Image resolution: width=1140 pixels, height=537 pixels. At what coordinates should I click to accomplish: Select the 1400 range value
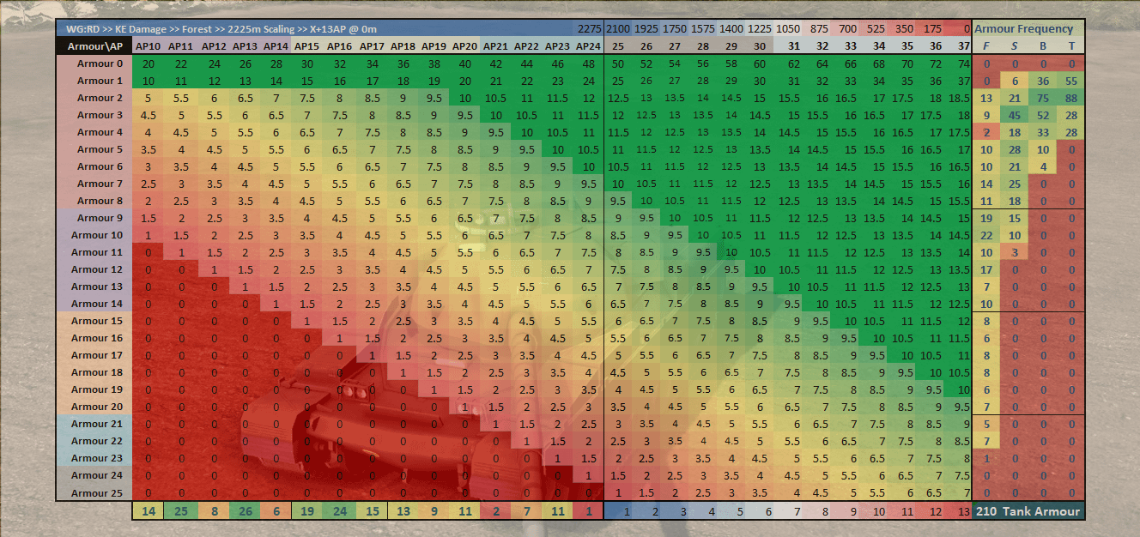tap(731, 28)
